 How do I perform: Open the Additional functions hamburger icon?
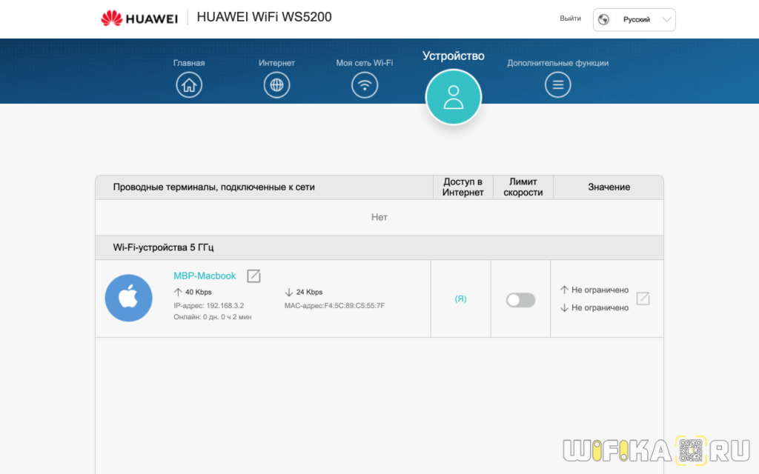pyautogui.click(x=557, y=85)
